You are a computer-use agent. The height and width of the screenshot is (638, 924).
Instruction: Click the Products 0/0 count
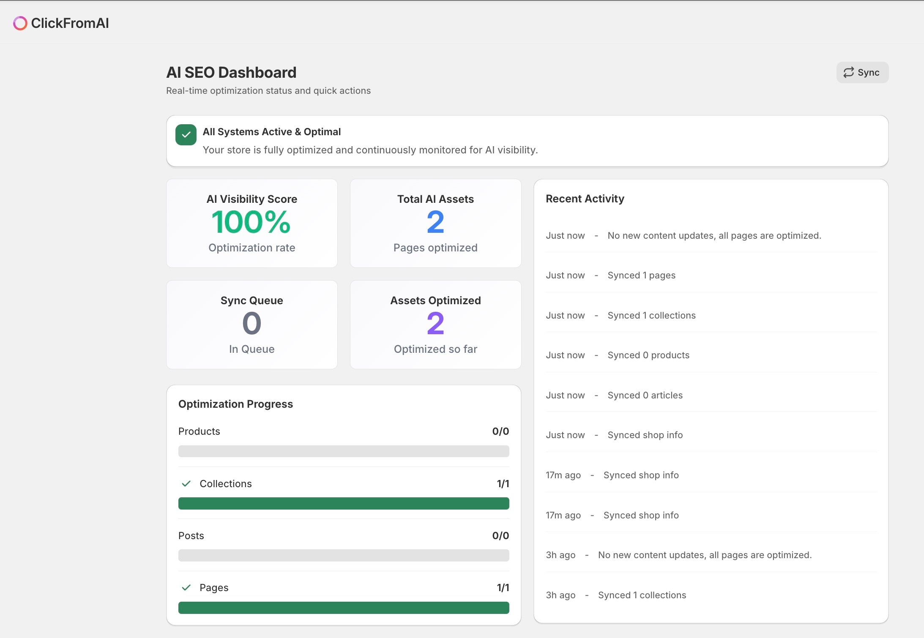tap(500, 431)
